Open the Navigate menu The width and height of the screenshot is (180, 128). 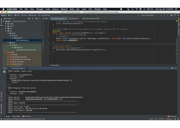(40, 9)
